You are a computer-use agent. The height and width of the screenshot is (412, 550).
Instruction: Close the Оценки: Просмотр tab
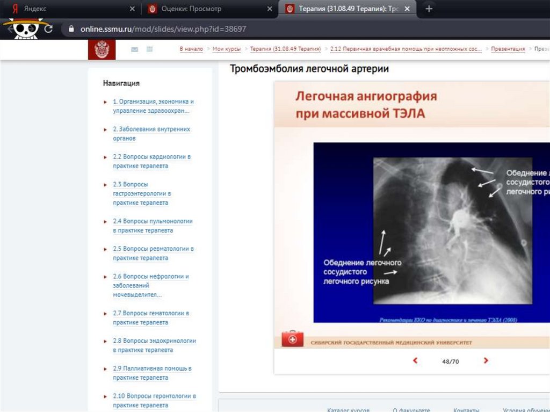pos(270,9)
